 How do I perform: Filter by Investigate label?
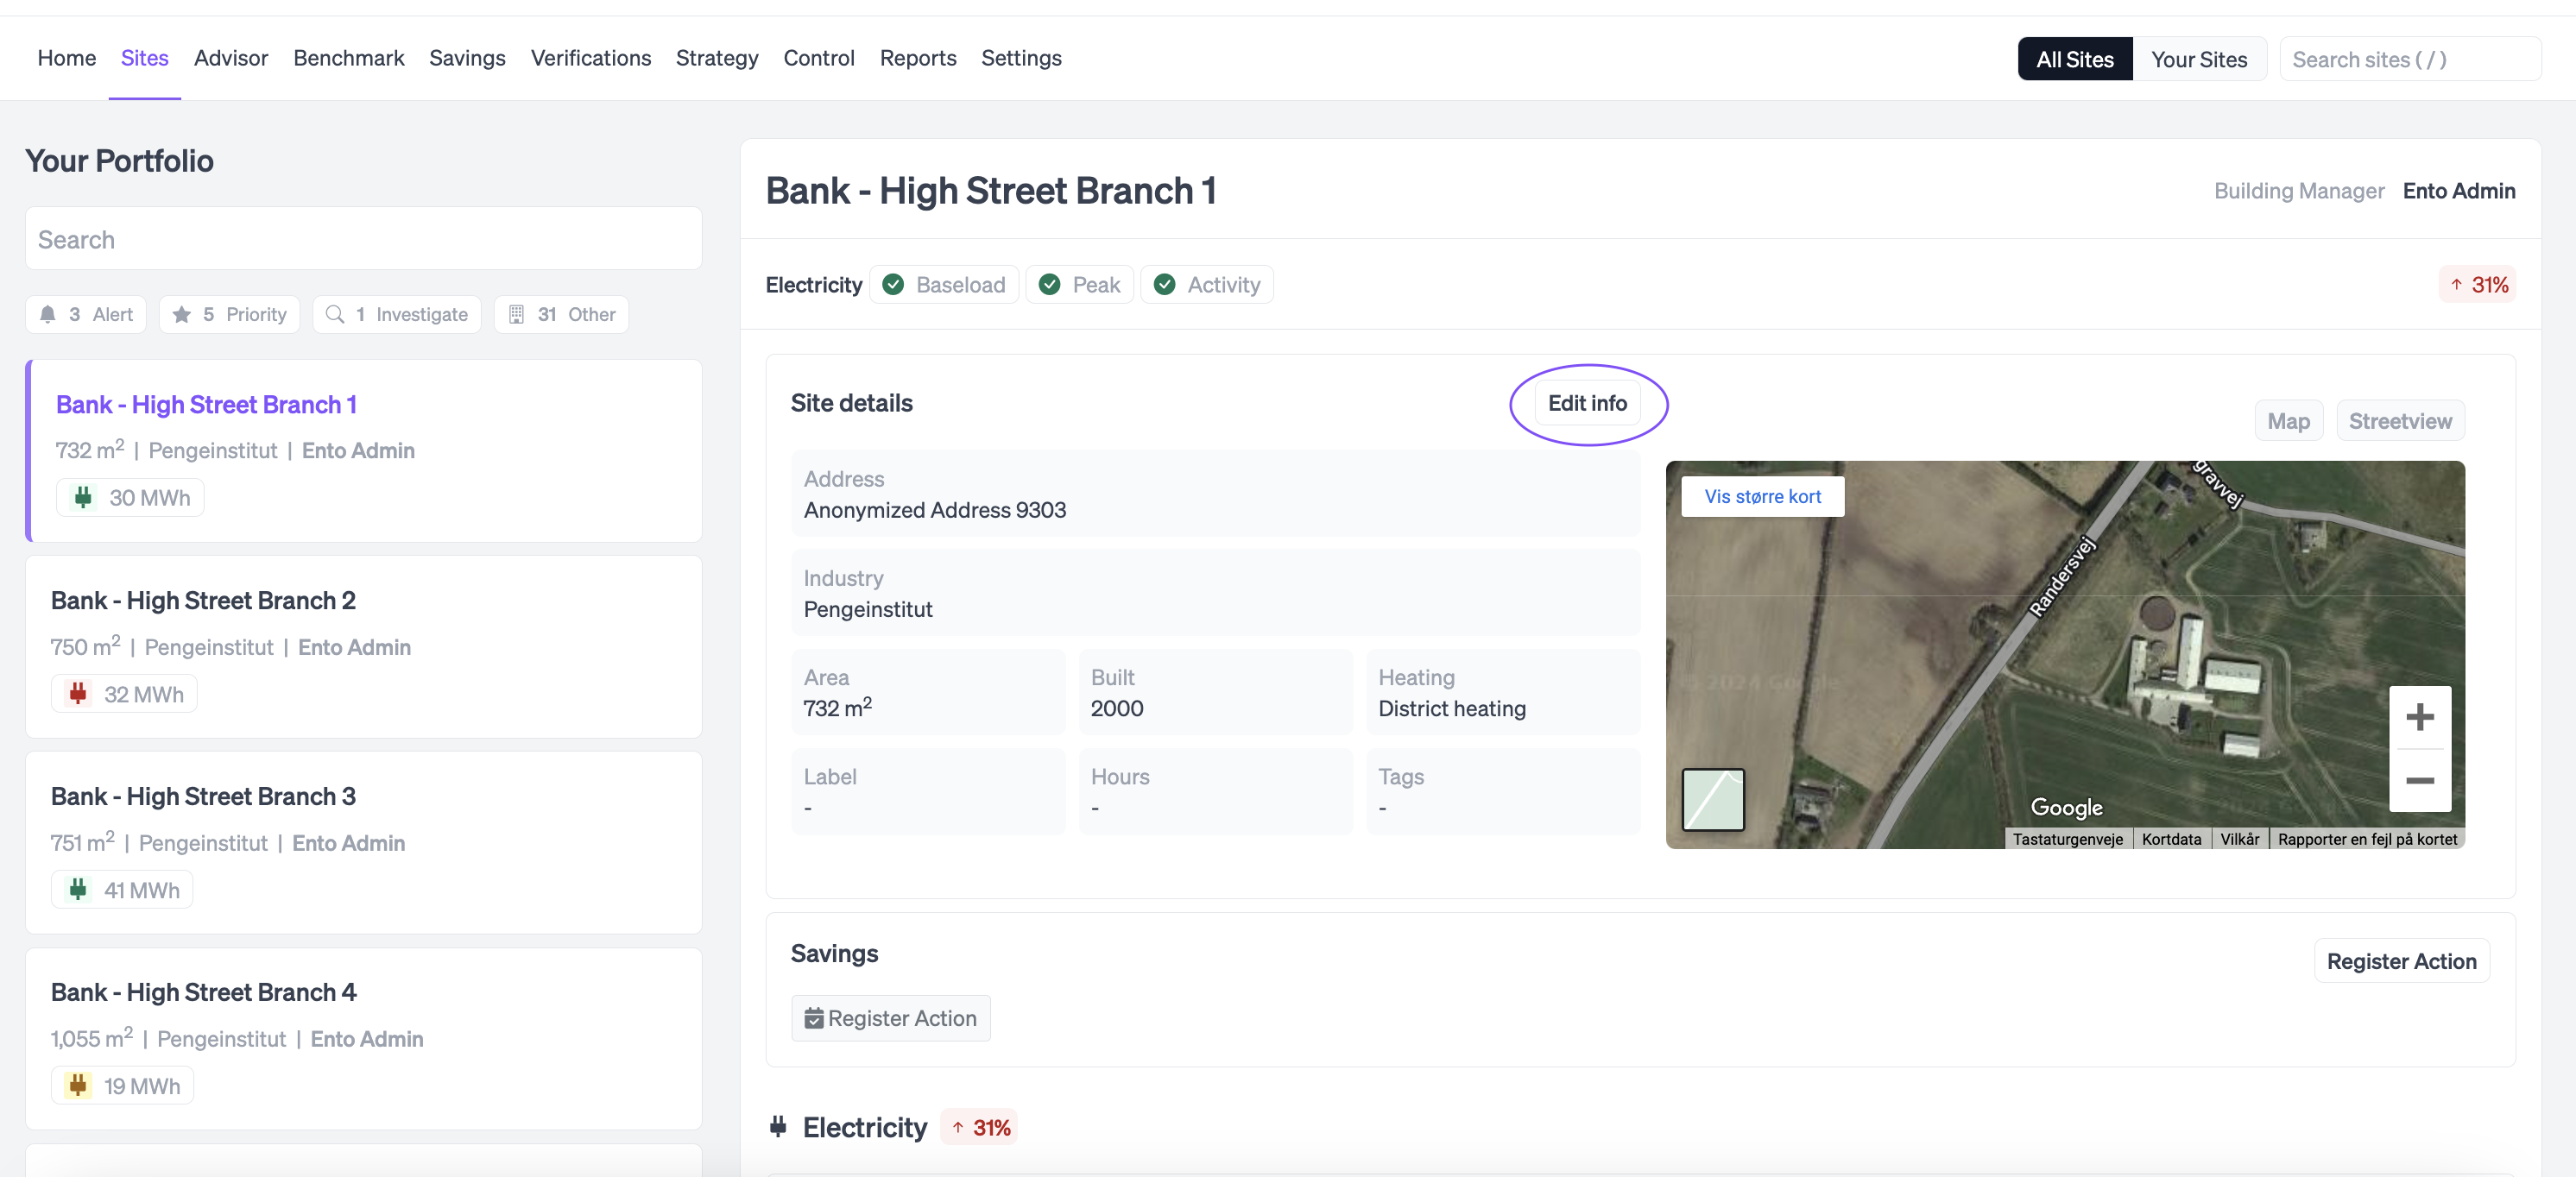(422, 315)
